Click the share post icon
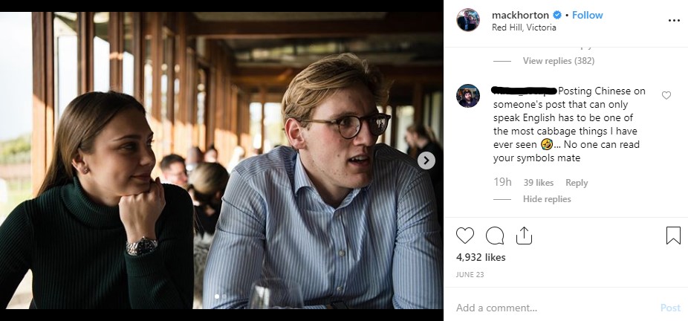Screen dimensions: 688x321 (524, 236)
